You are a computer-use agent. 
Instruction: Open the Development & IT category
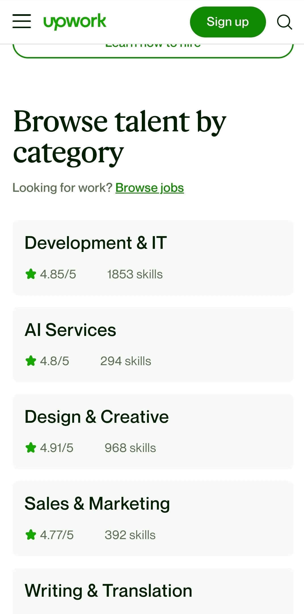tap(96, 243)
